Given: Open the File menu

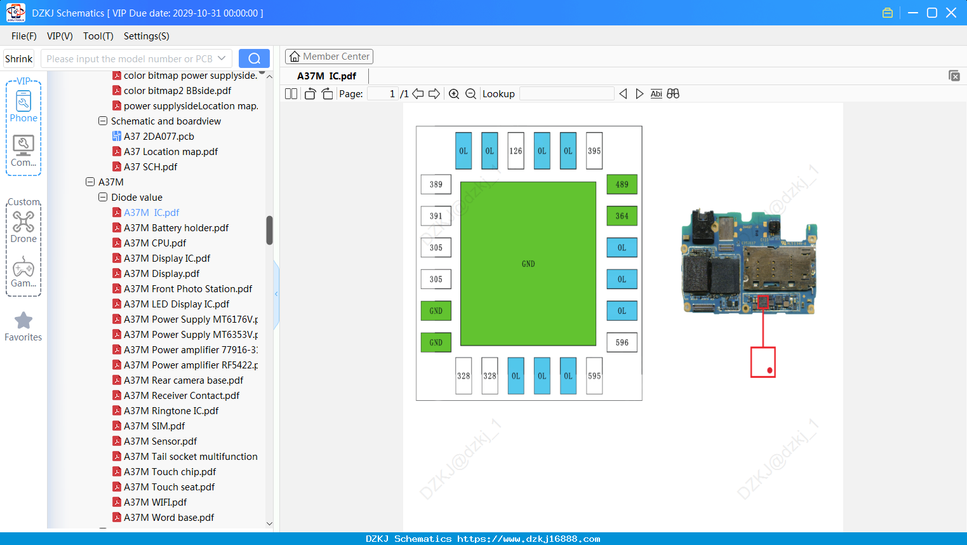Looking at the screenshot, I should 24,36.
